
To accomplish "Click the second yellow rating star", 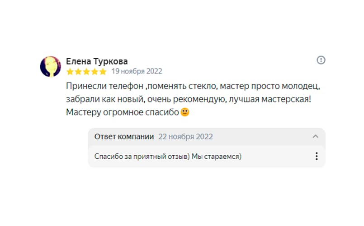I will pyautogui.click(x=78, y=71).
